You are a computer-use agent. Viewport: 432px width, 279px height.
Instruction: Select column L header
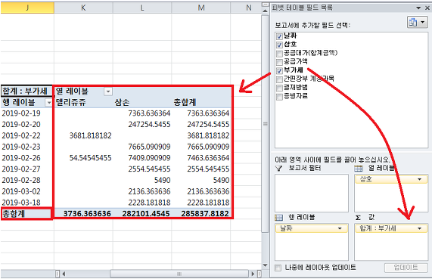142,8
